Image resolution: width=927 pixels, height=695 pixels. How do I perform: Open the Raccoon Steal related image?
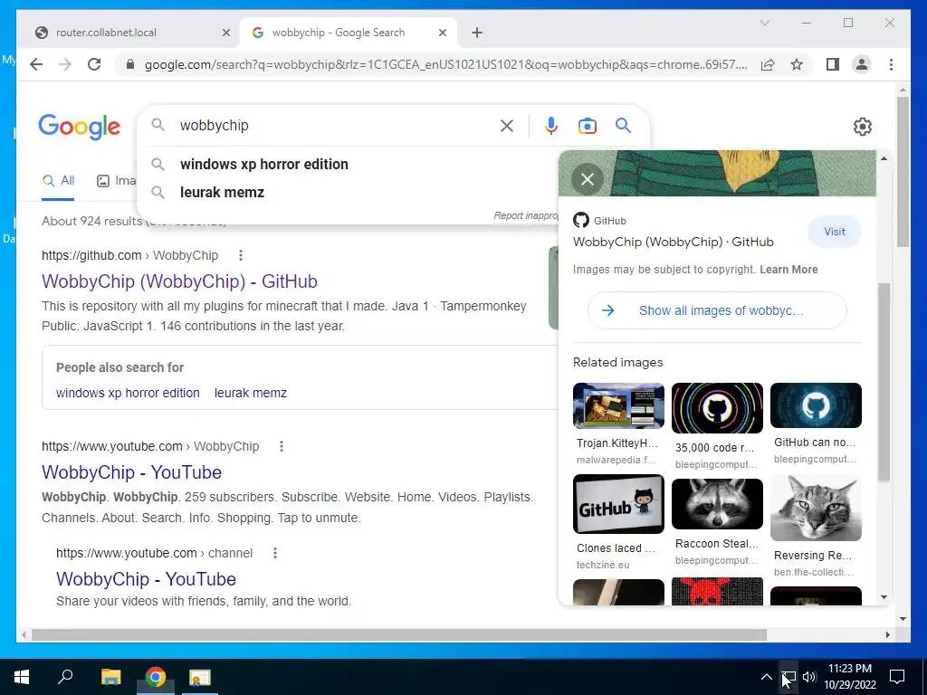717,504
